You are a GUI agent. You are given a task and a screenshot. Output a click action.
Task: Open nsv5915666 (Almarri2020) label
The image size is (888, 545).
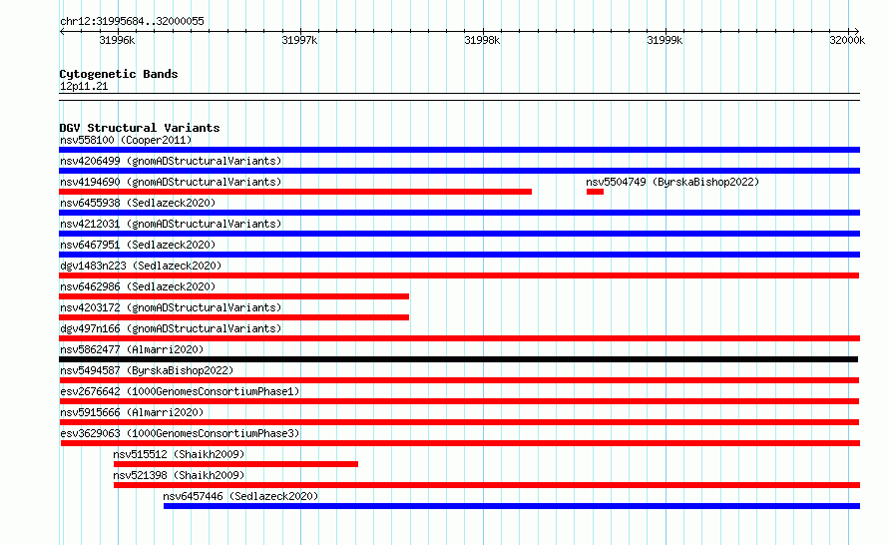(132, 412)
